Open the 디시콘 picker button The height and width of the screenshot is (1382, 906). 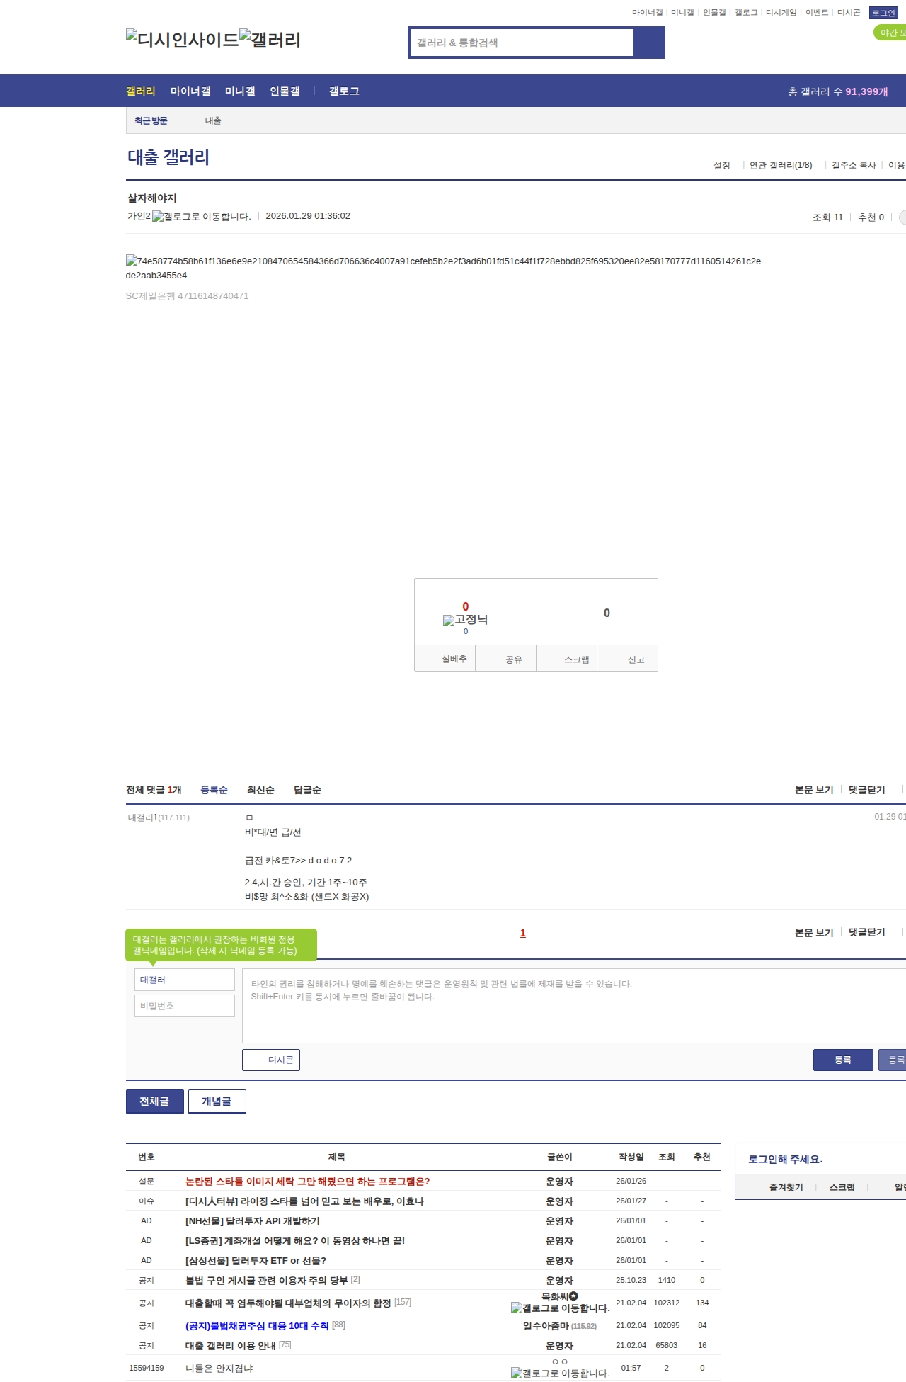(x=271, y=1060)
